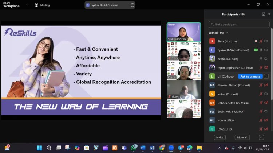
Task: Open File Explorer from the taskbar
Action: point(199,148)
